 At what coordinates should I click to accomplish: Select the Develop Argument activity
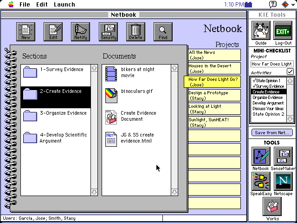click(269, 103)
